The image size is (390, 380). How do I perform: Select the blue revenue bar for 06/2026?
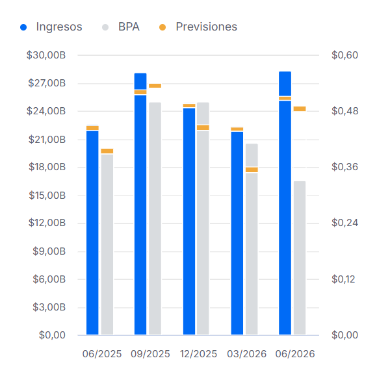pyautogui.click(x=285, y=203)
